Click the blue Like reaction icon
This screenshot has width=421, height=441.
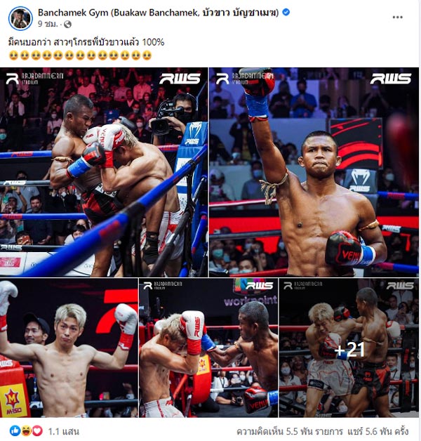point(15,430)
